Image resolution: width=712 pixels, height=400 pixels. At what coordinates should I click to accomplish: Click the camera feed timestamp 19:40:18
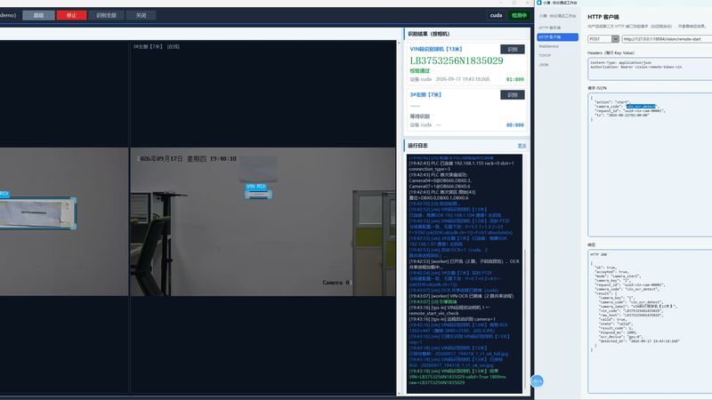coord(222,159)
